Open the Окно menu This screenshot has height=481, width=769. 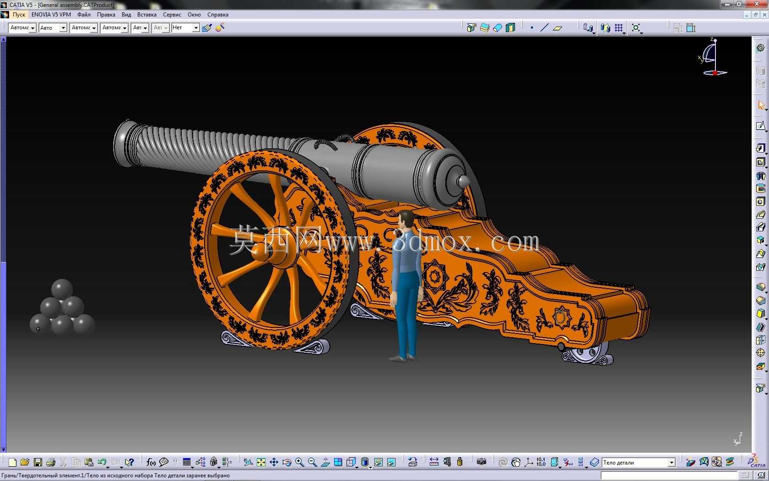pos(194,15)
